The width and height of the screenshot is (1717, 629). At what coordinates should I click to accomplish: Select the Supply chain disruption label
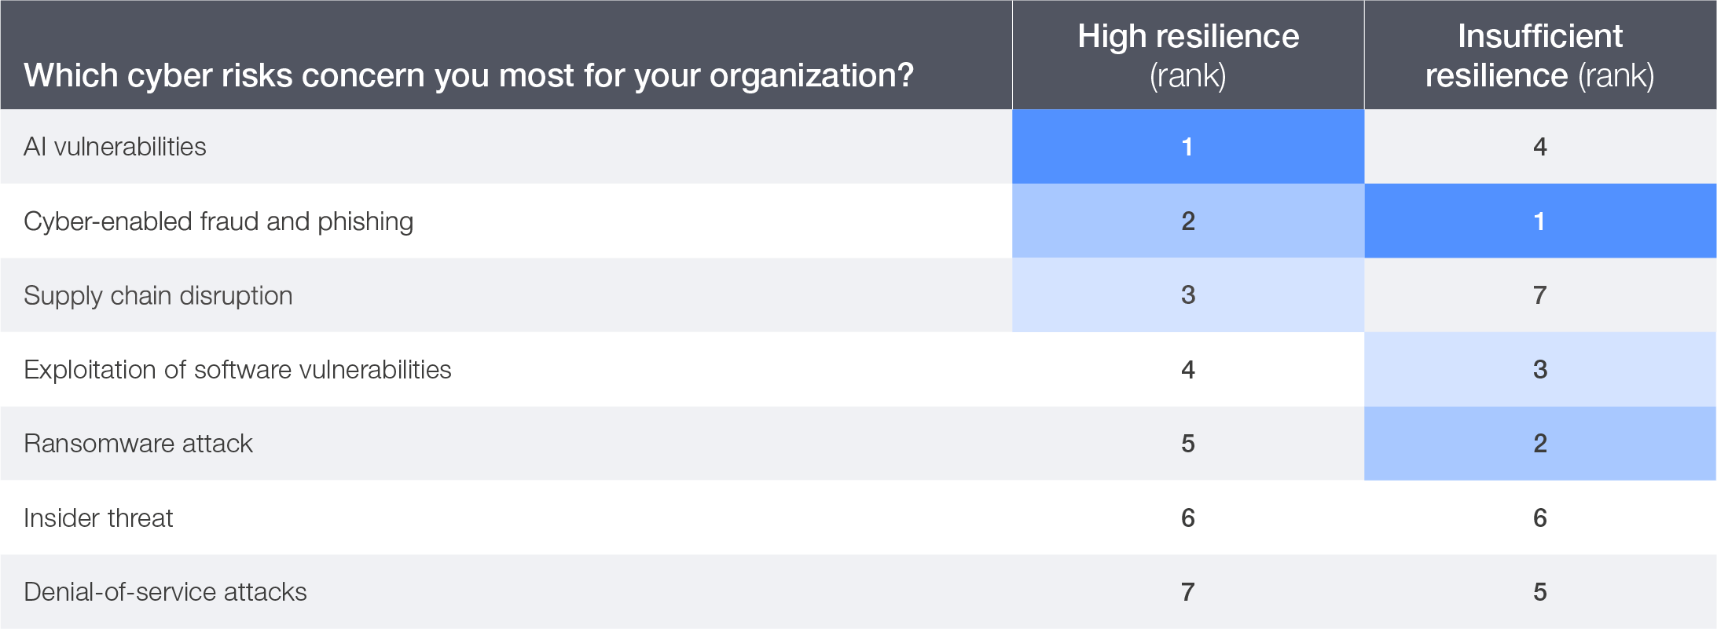tap(158, 295)
